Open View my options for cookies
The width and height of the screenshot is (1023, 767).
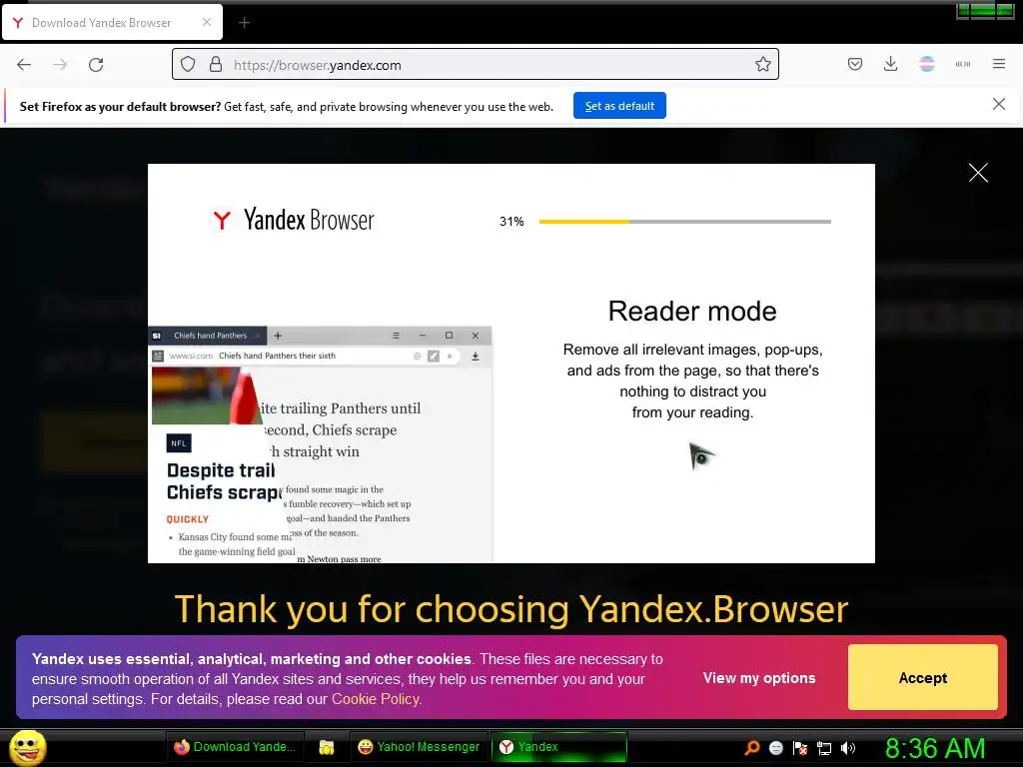(x=759, y=678)
